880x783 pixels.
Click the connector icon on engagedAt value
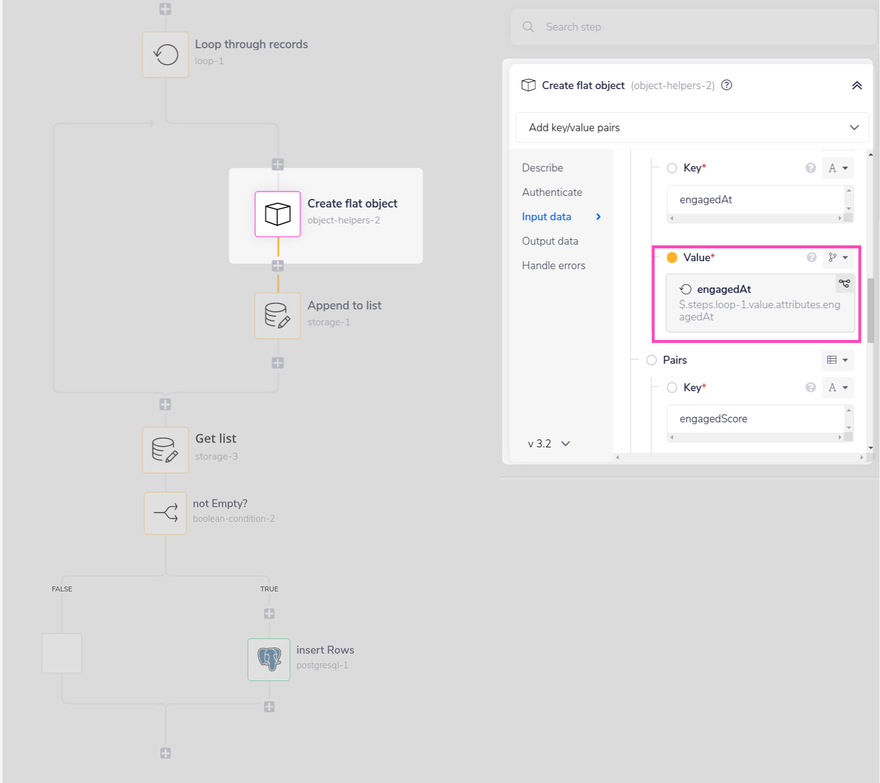tap(844, 283)
